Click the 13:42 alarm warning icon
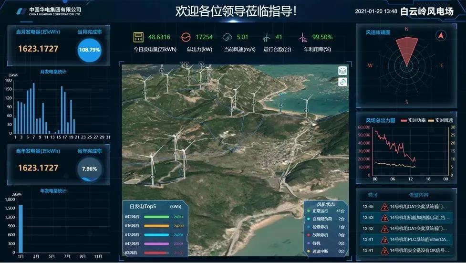466x263 pixels. click(384, 229)
